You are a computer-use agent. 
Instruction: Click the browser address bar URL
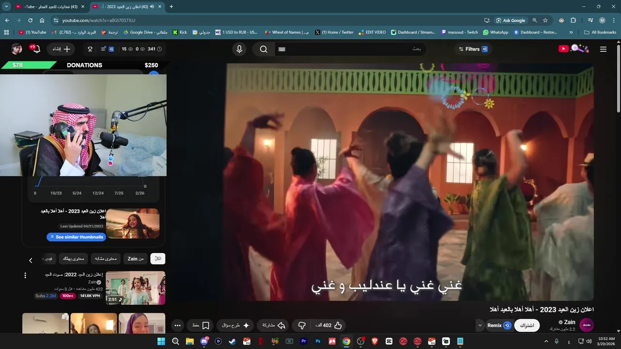[x=98, y=20]
